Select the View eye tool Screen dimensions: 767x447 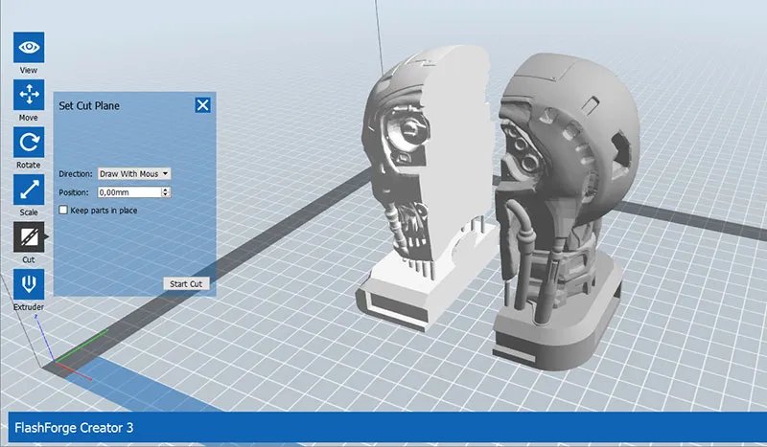(x=29, y=47)
